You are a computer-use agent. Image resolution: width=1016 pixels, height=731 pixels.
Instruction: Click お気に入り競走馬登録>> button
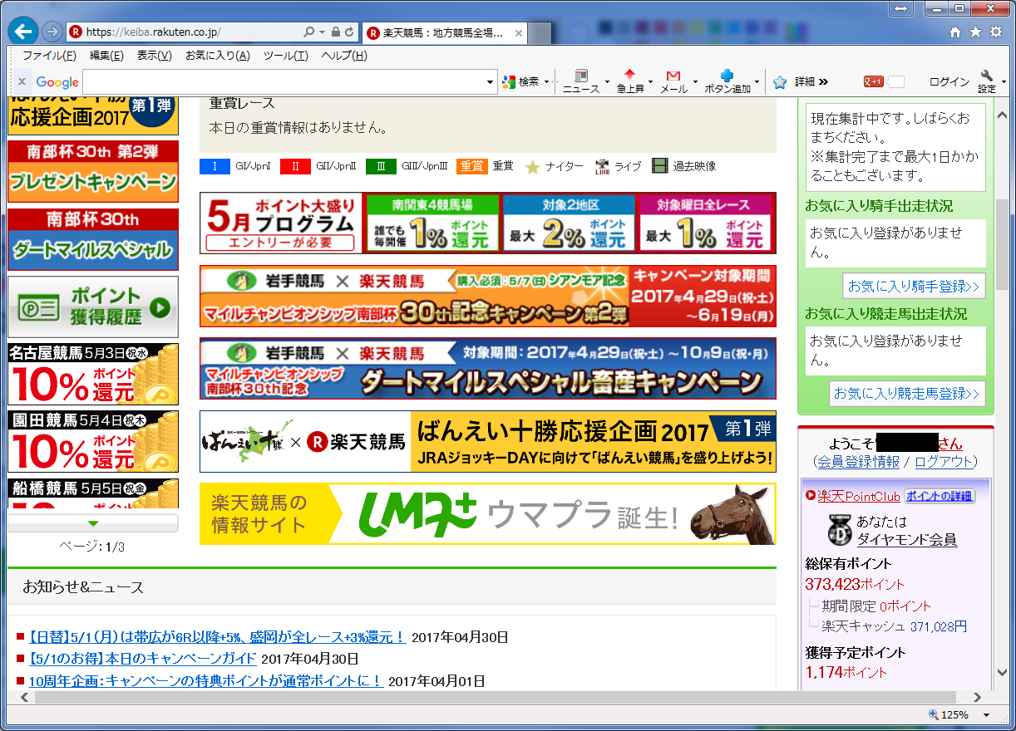point(907,393)
